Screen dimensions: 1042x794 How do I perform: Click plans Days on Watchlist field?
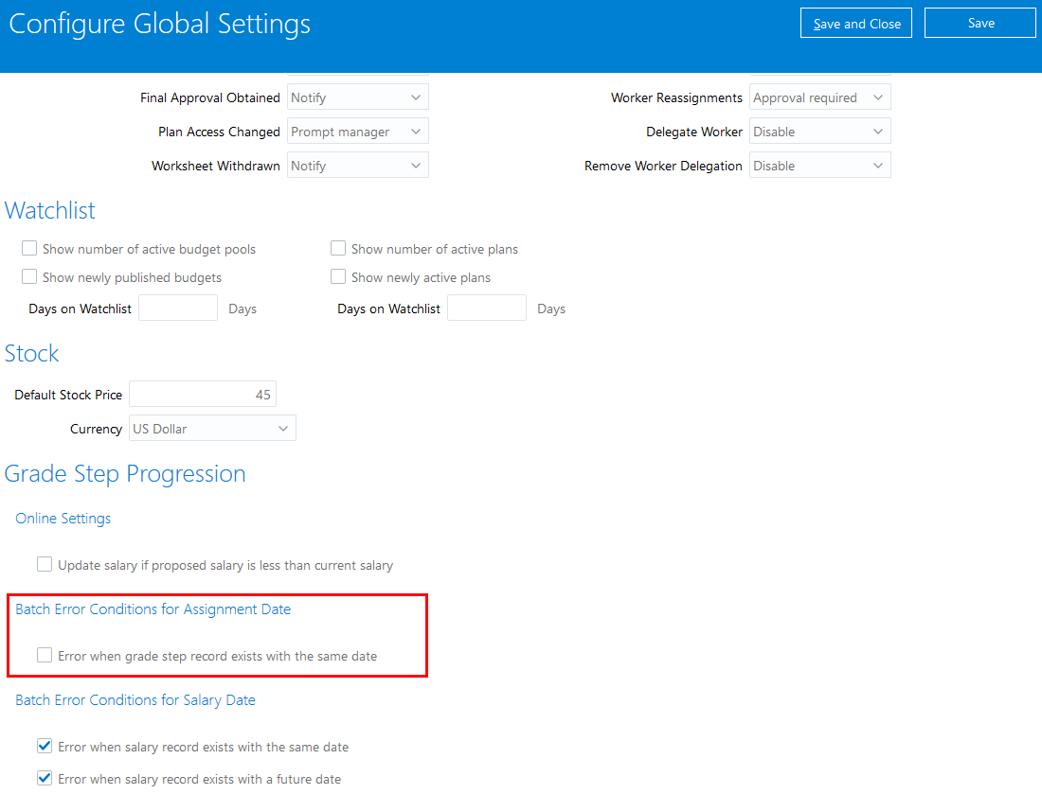487,309
